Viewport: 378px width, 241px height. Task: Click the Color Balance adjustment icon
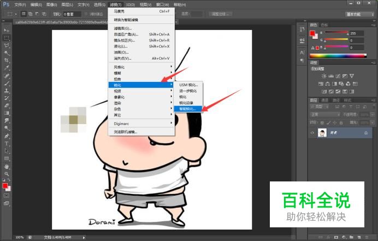(x=328, y=84)
